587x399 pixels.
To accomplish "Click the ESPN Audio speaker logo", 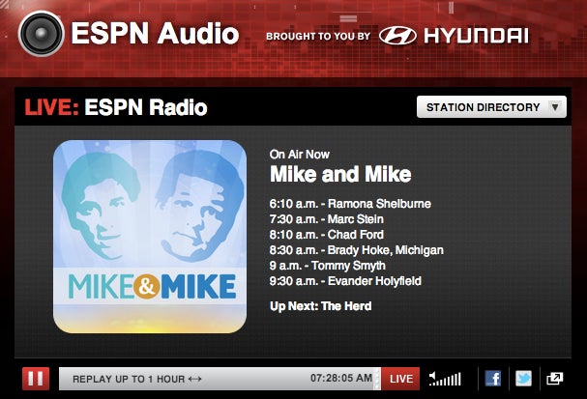I will click(x=42, y=34).
